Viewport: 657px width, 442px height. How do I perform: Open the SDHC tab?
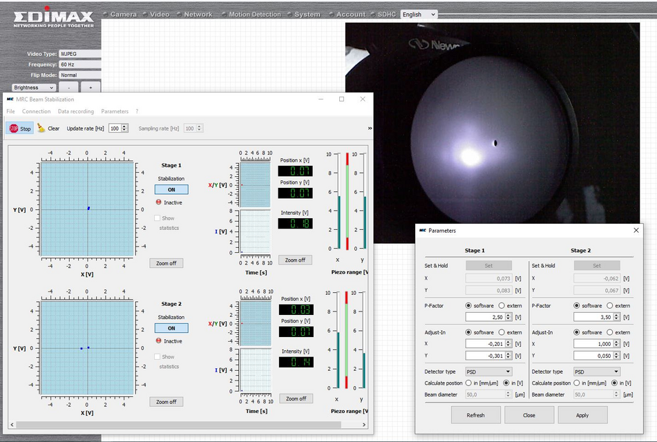tap(386, 15)
